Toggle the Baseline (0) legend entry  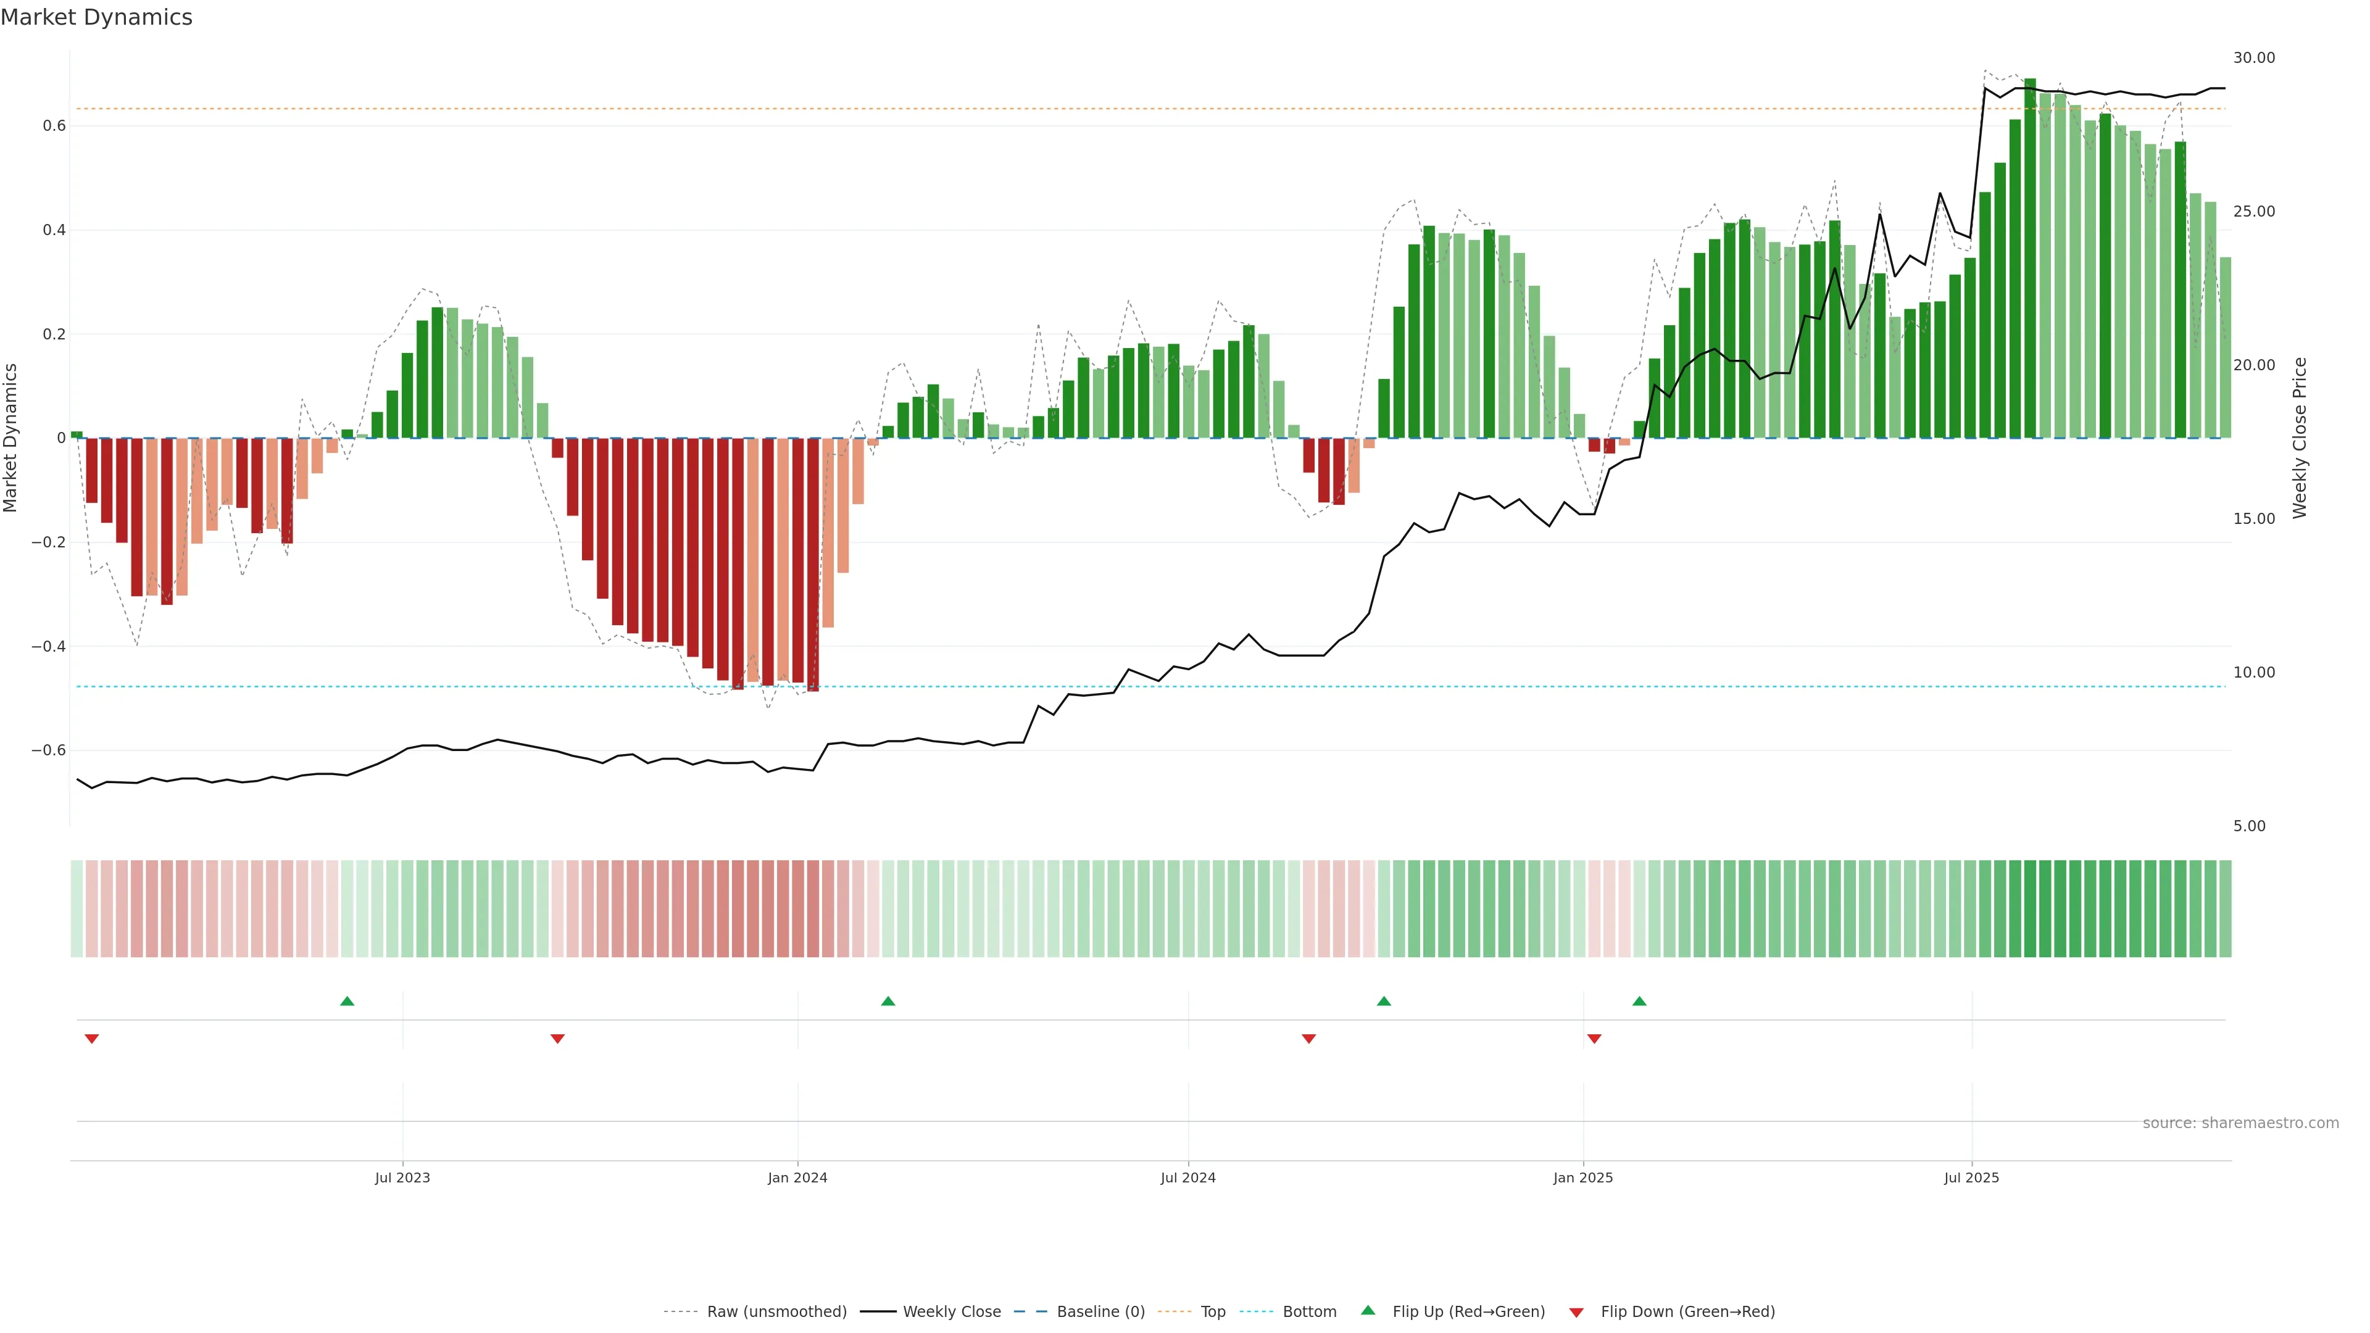[1100, 1312]
